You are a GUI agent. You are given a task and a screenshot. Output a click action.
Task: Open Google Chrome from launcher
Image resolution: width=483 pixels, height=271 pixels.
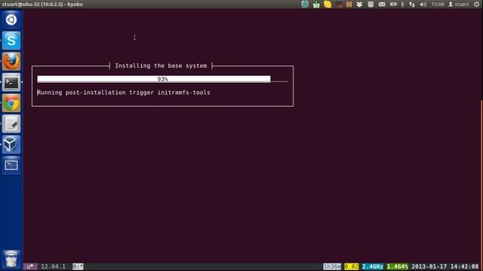(11, 103)
